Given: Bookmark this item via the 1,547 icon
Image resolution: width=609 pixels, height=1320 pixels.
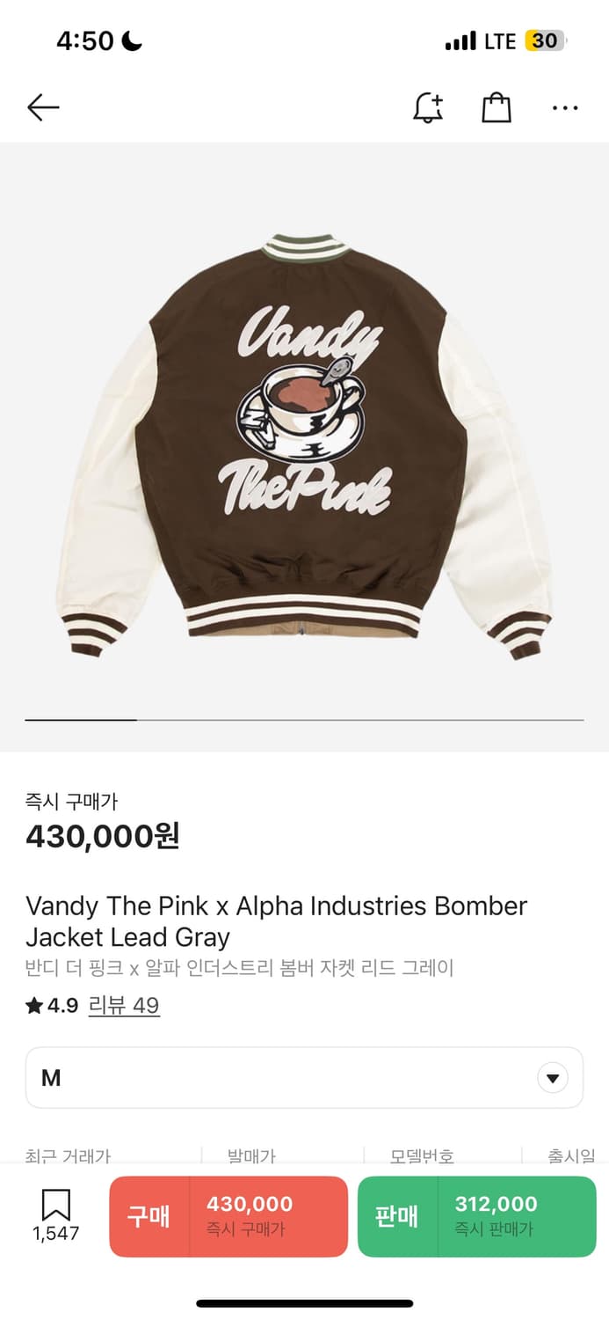Looking at the screenshot, I should click(x=56, y=1215).
